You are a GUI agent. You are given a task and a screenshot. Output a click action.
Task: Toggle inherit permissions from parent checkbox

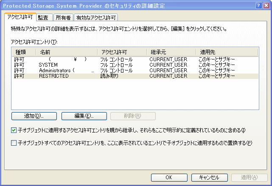(x=14, y=130)
